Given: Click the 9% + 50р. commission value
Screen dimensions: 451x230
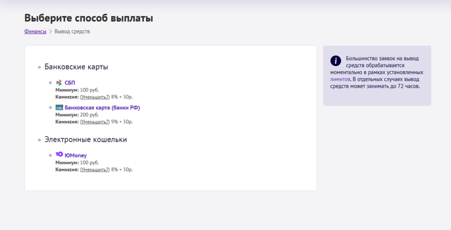Looking at the screenshot, I should 122,122.
